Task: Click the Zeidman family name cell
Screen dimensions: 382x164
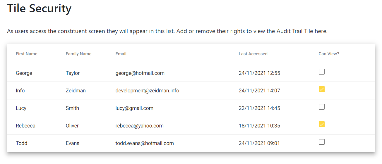Action: [x=76, y=91]
